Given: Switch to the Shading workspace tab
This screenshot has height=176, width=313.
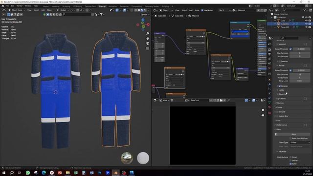Looking at the screenshot, I should 102,6.
